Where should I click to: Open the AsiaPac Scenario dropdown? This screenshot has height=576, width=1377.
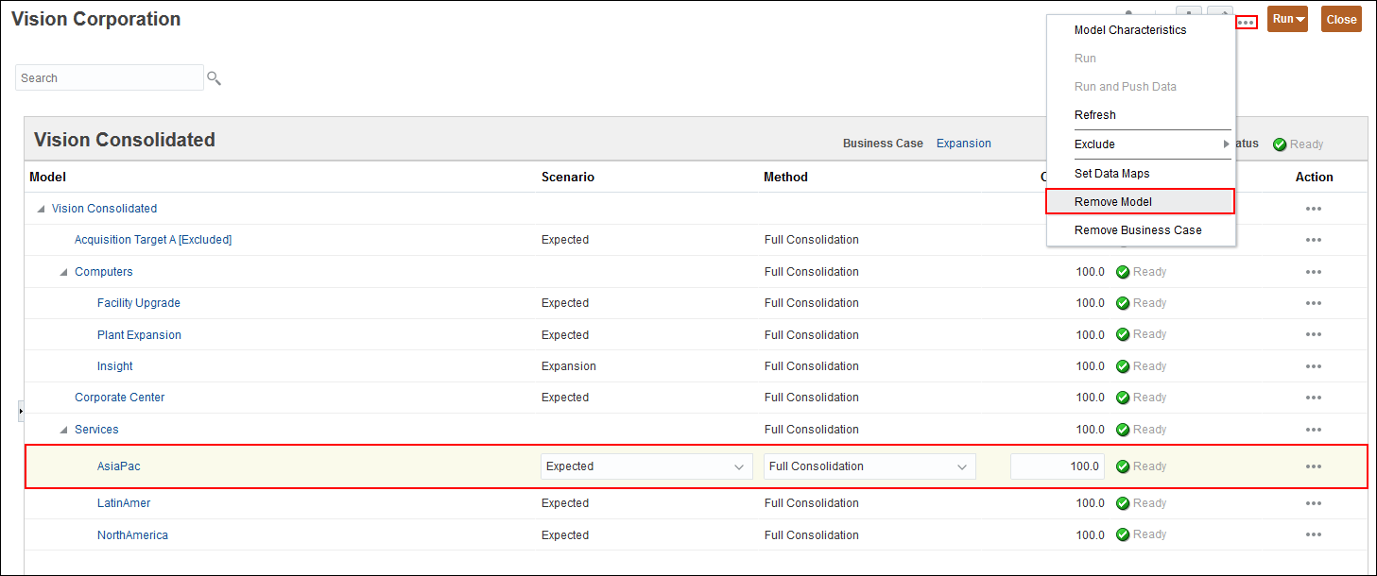[646, 466]
